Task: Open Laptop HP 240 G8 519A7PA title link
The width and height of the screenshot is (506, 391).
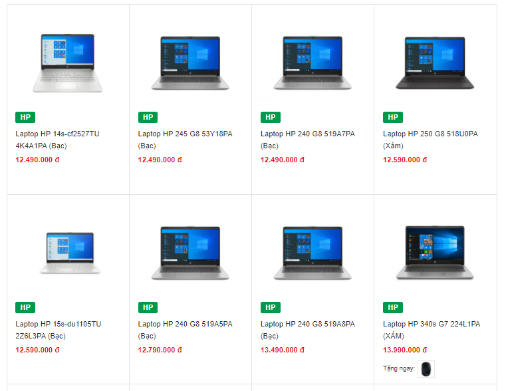Action: point(308,140)
